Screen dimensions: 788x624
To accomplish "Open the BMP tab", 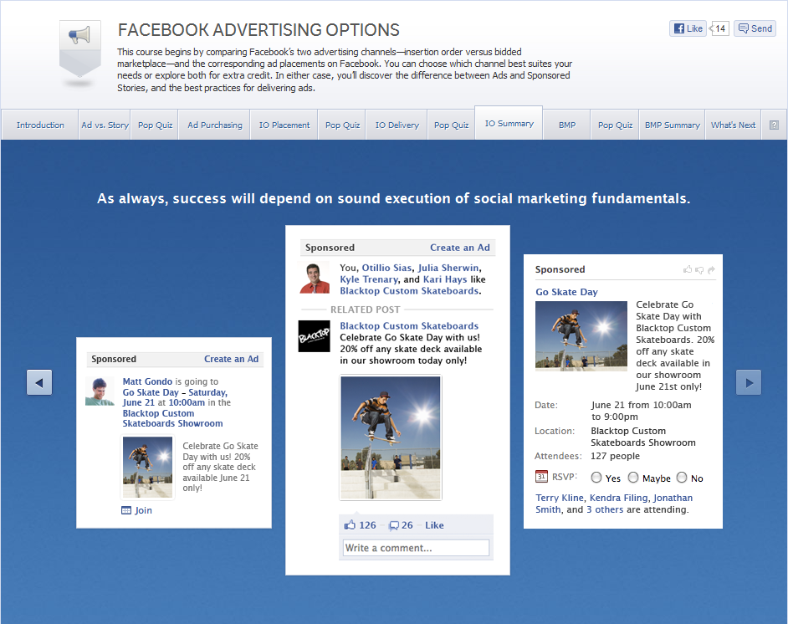I will point(567,125).
